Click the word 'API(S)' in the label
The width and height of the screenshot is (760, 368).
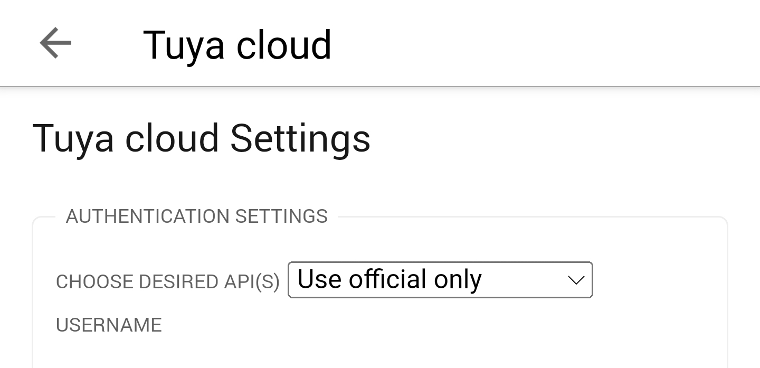tap(251, 282)
